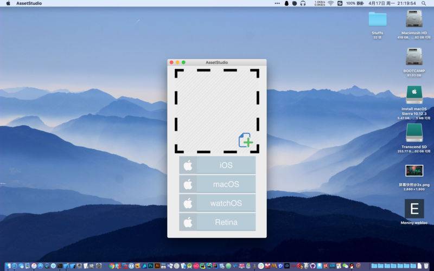
Task: Choose the macOS asset button
Action: pyautogui.click(x=218, y=184)
